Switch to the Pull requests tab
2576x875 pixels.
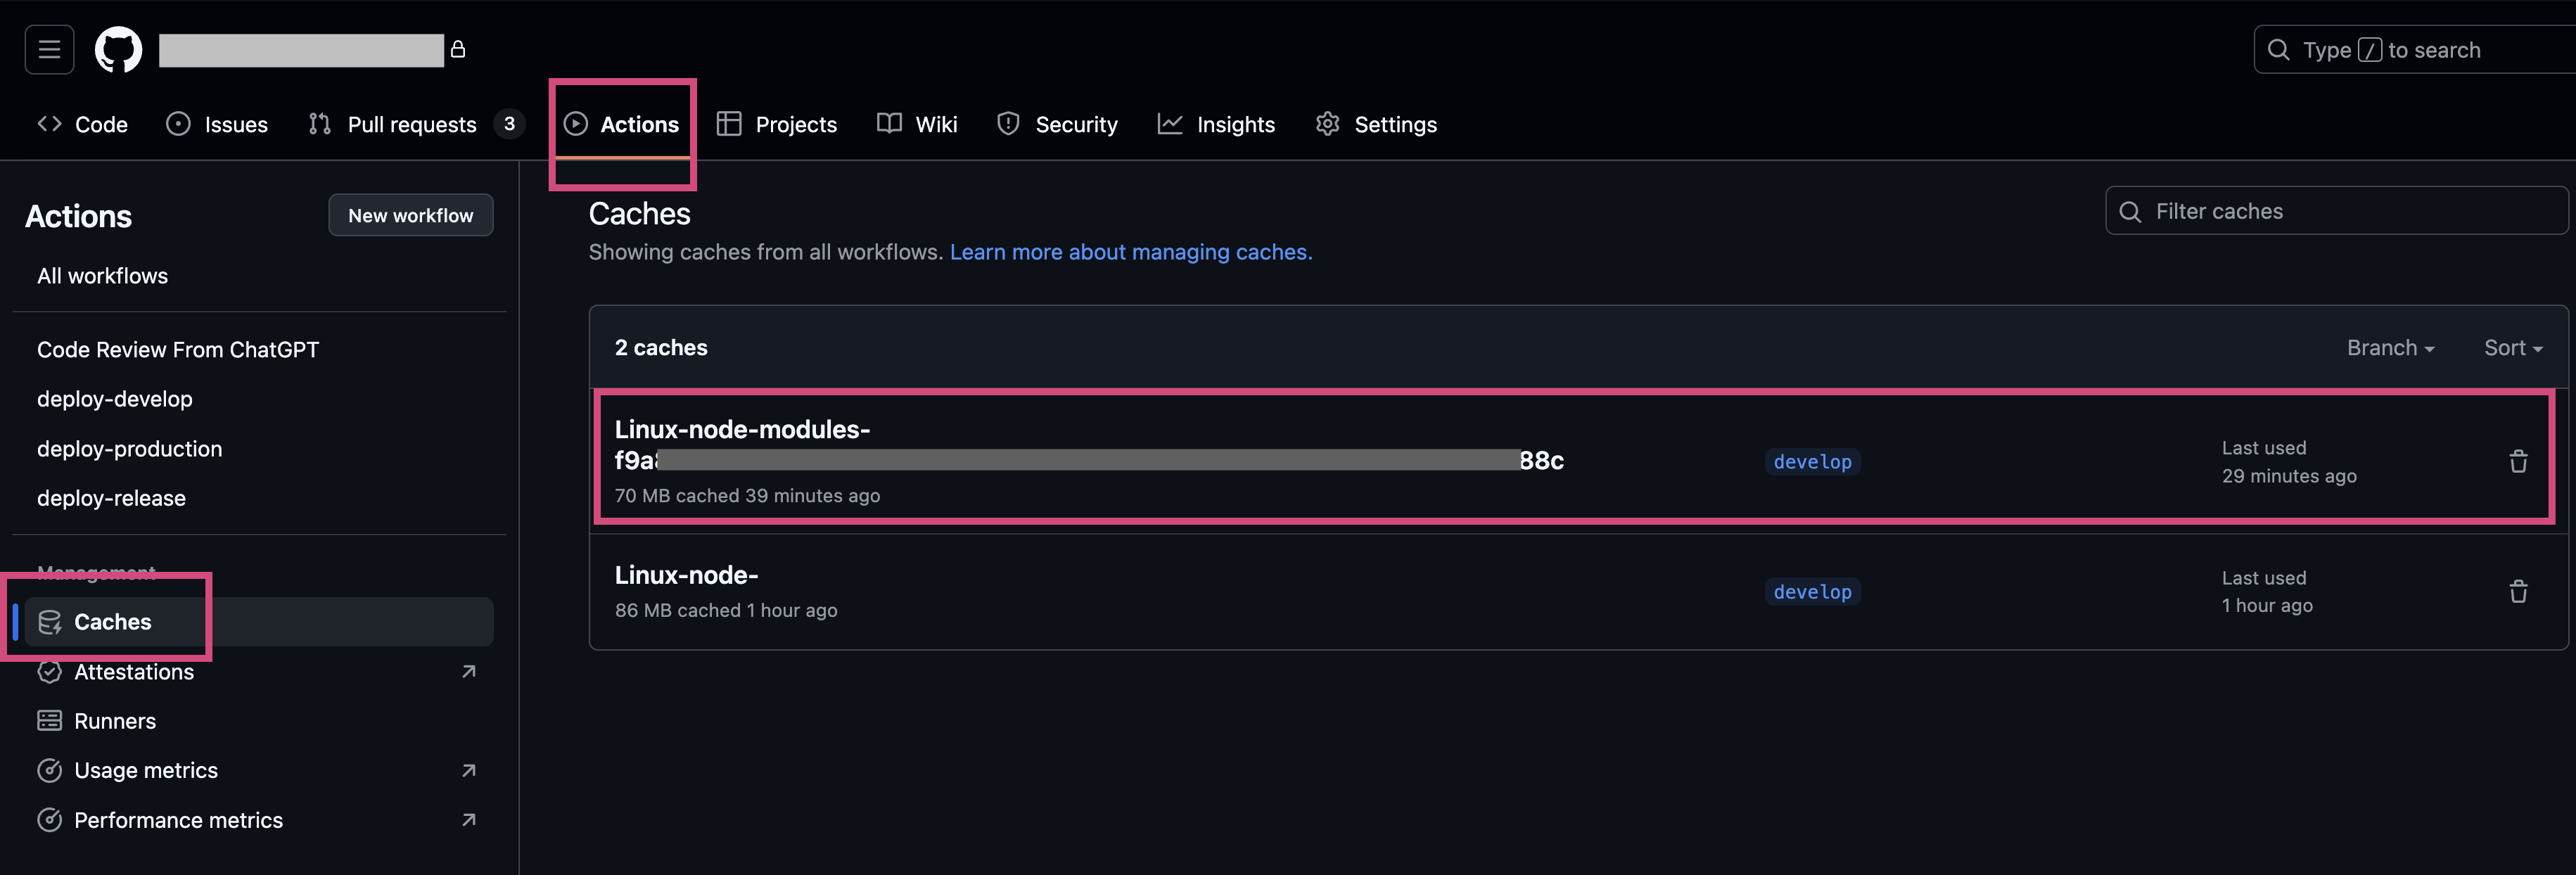(x=411, y=124)
